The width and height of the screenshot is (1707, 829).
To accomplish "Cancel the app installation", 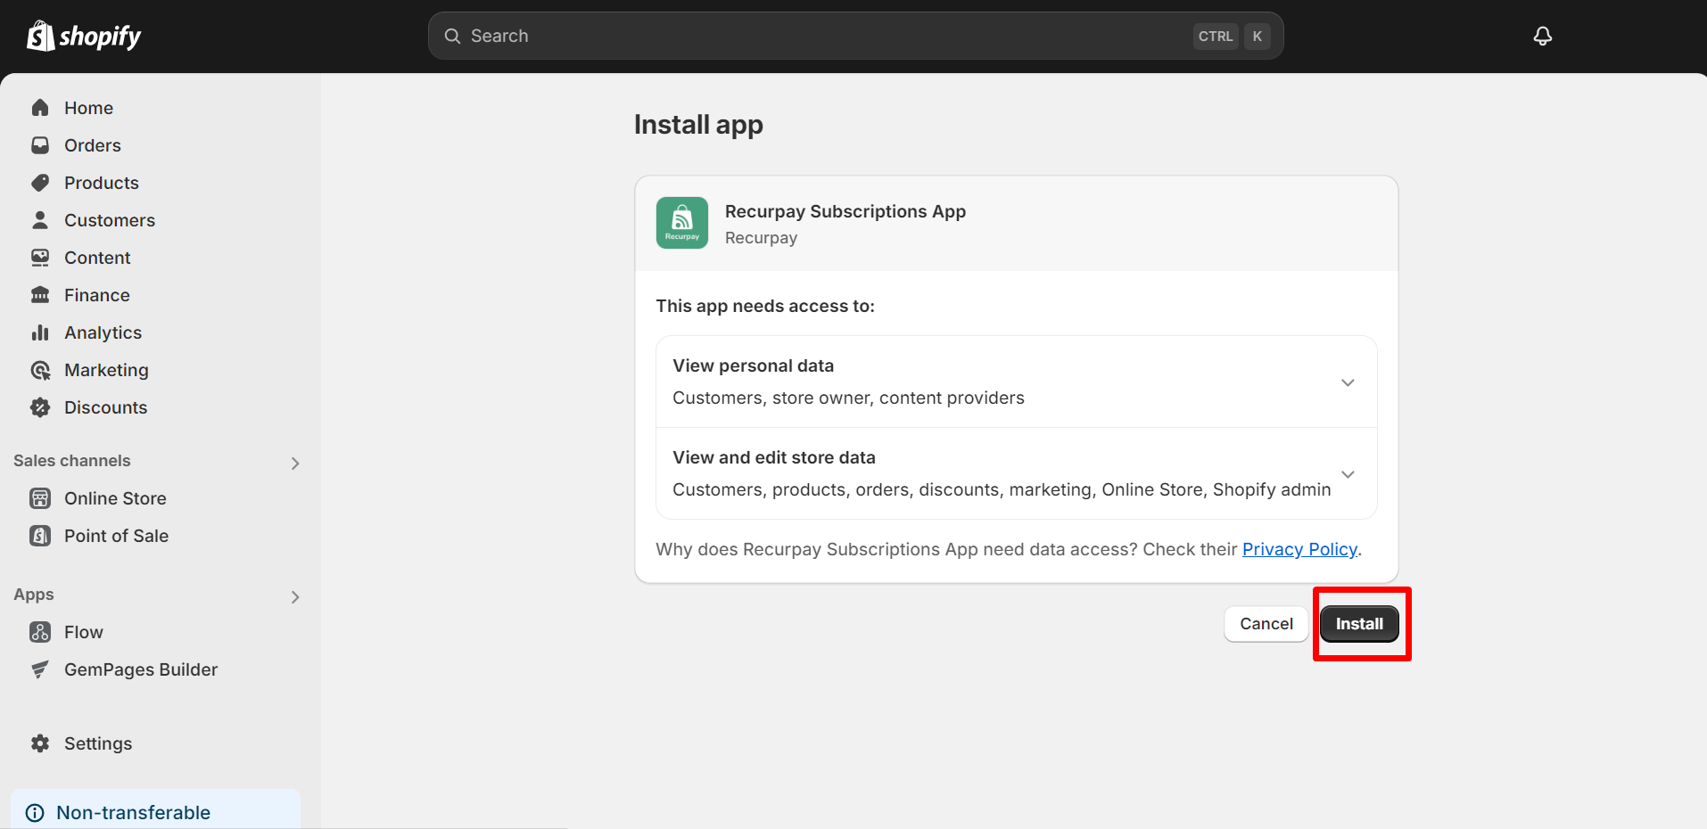I will [x=1266, y=623].
